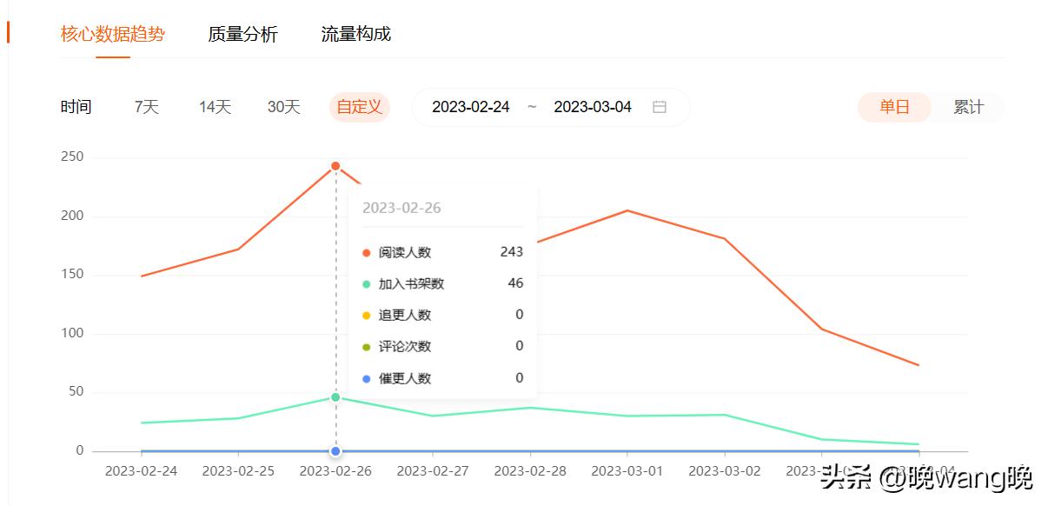Open the start date field 2023-02-24

pyautogui.click(x=470, y=106)
